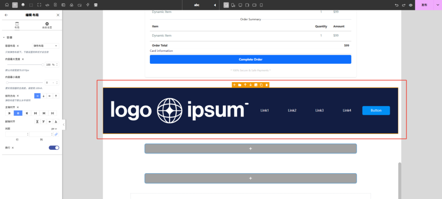
Task: Switch to the 高级设置 tab
Action: tap(47, 25)
